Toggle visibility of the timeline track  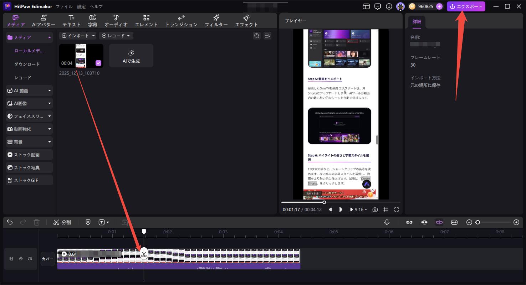[x=21, y=258]
